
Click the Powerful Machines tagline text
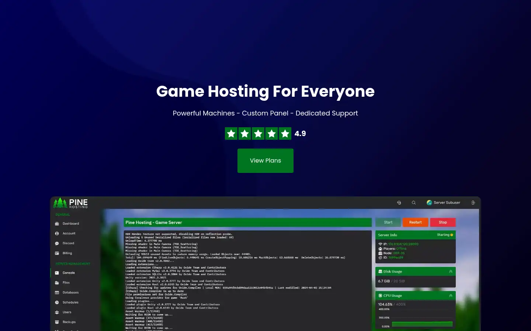[x=265, y=113]
